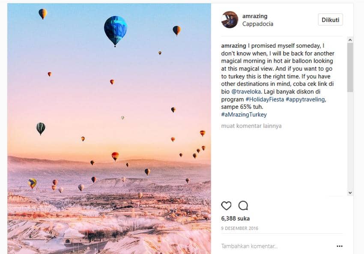Screen dimensions: 364x254
Task: Open the three-dot more options menu
Action: pos(340,246)
